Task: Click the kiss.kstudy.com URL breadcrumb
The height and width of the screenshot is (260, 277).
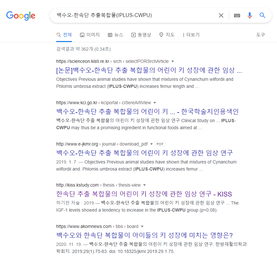Action: pyautogui.click(x=99, y=185)
